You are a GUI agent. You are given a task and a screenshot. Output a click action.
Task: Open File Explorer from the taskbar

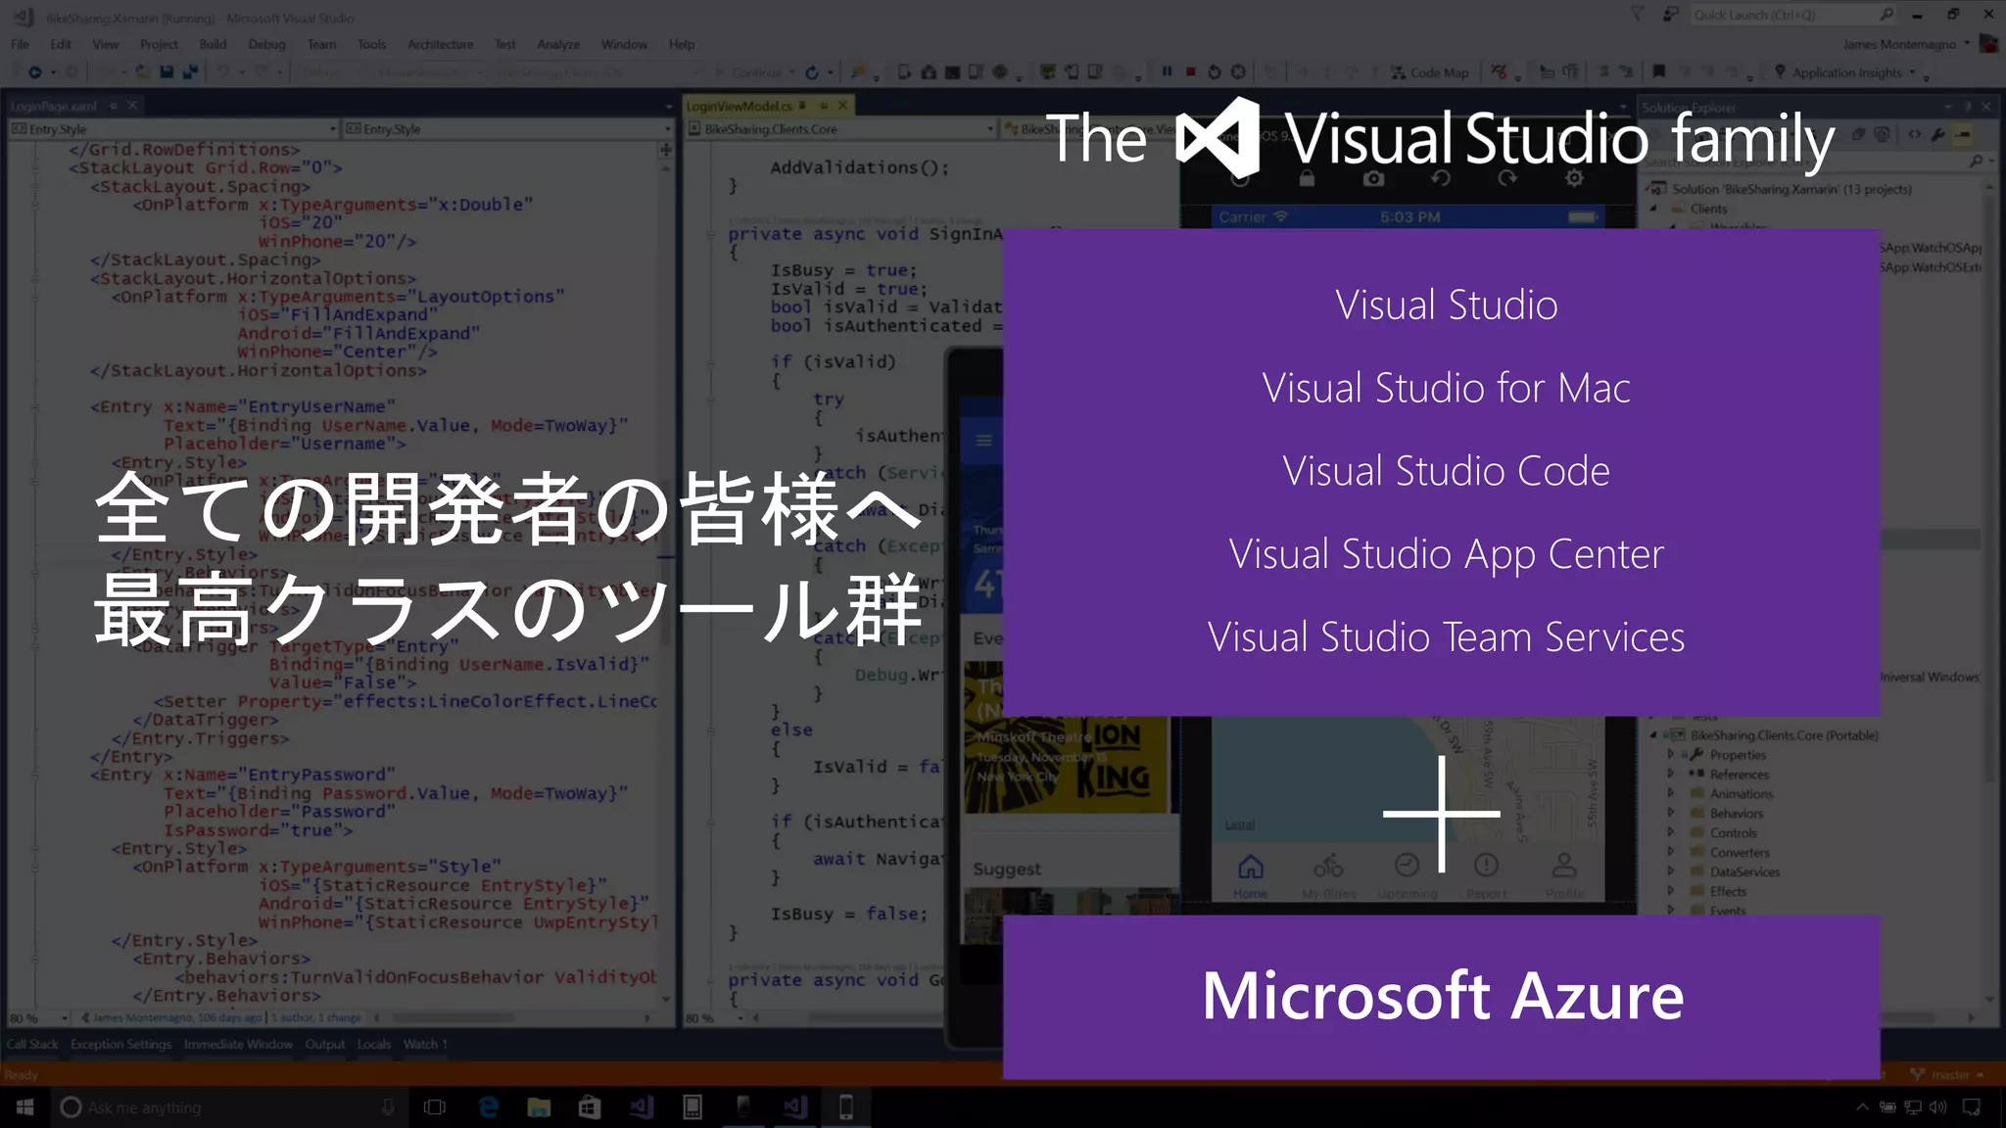click(x=538, y=1107)
